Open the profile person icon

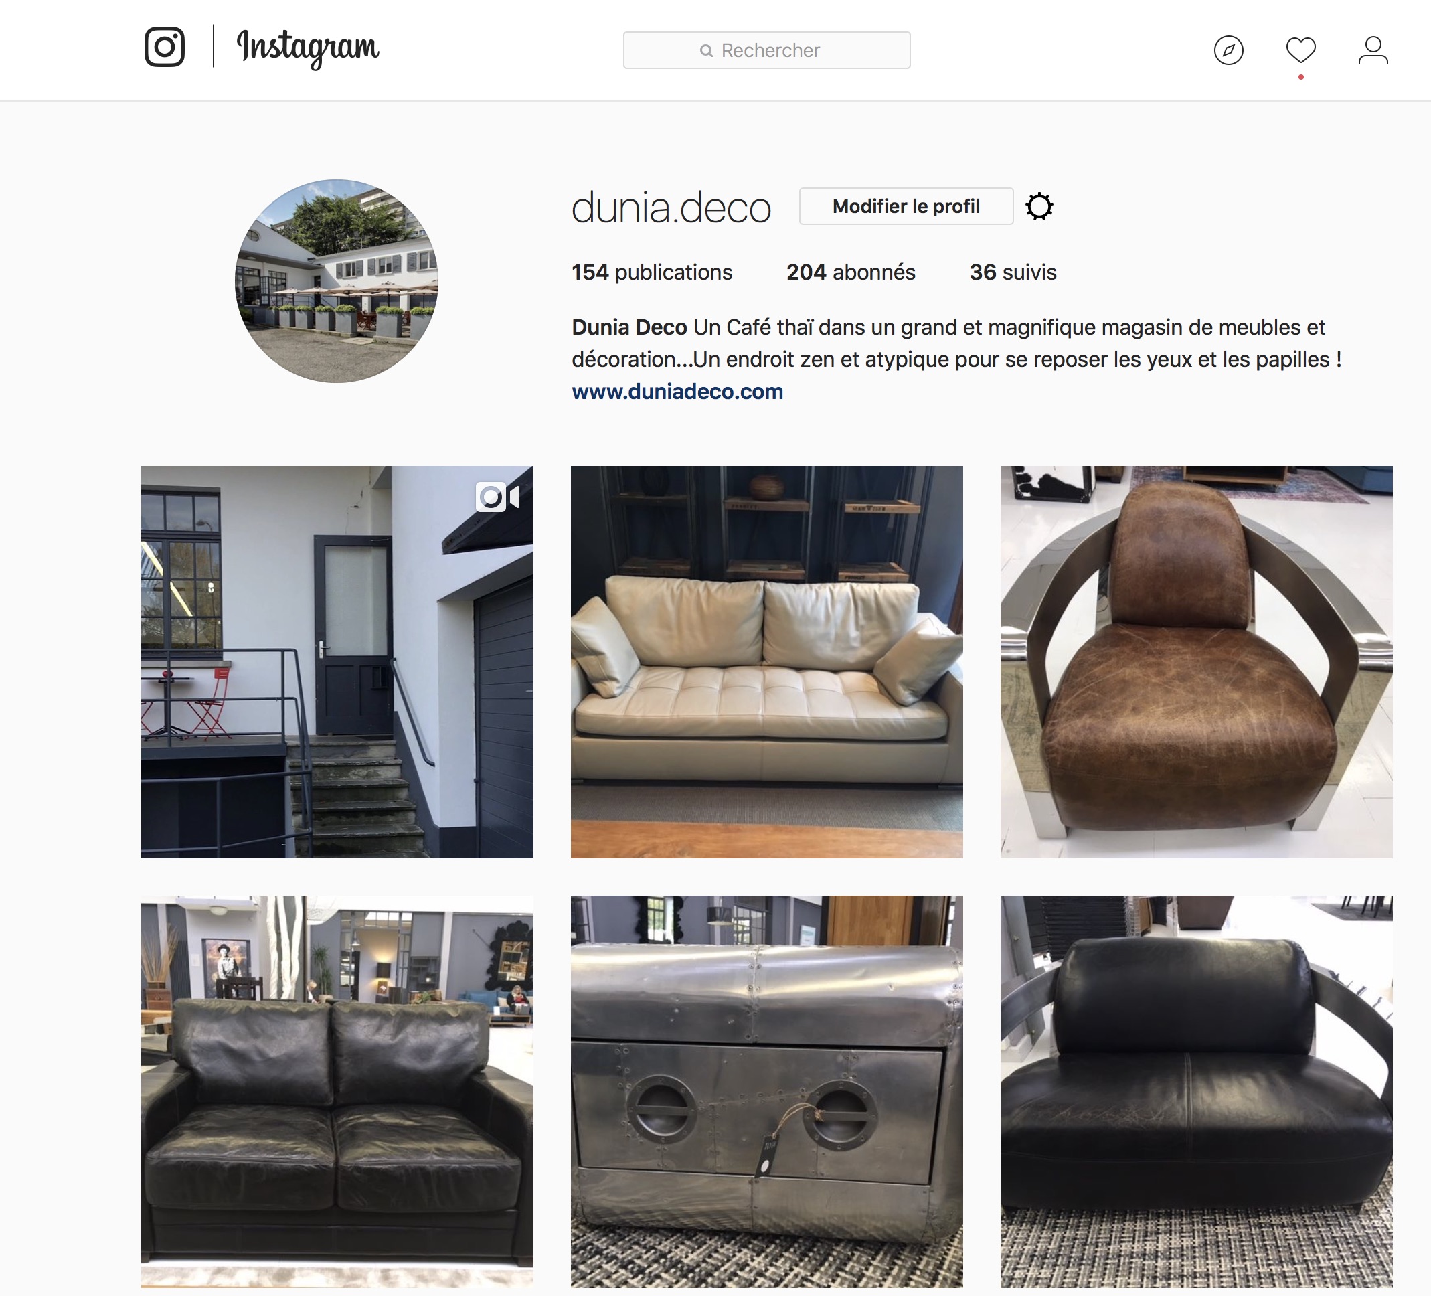tap(1373, 50)
